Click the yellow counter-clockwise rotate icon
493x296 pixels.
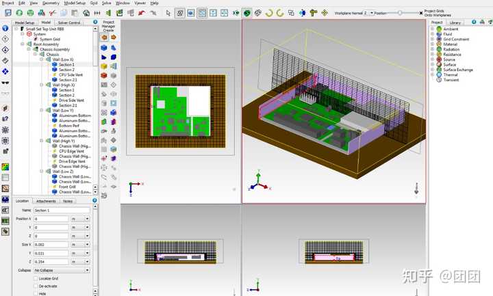[x=280, y=13]
